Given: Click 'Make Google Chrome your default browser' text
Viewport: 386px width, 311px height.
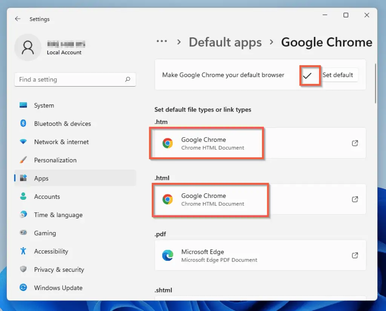Looking at the screenshot, I should coord(223,75).
